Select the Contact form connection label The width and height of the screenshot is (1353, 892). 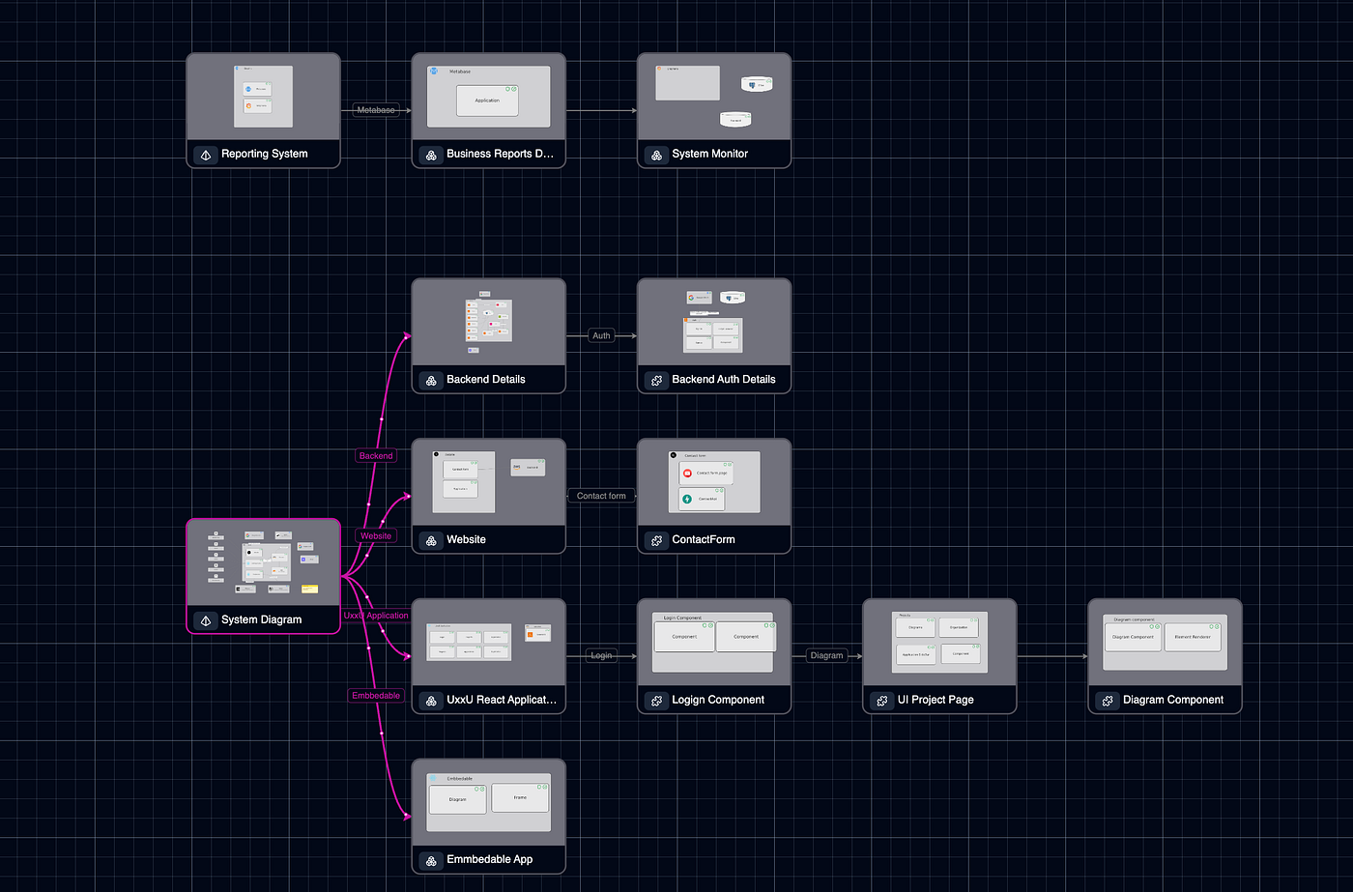click(601, 496)
